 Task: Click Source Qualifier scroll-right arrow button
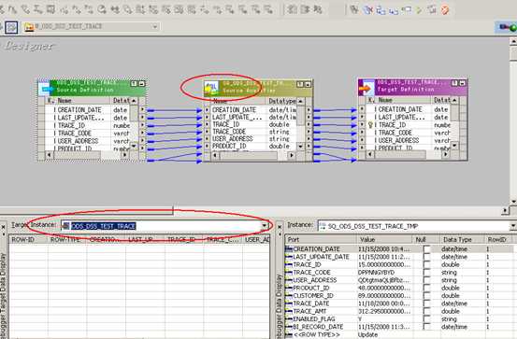[x=291, y=155]
